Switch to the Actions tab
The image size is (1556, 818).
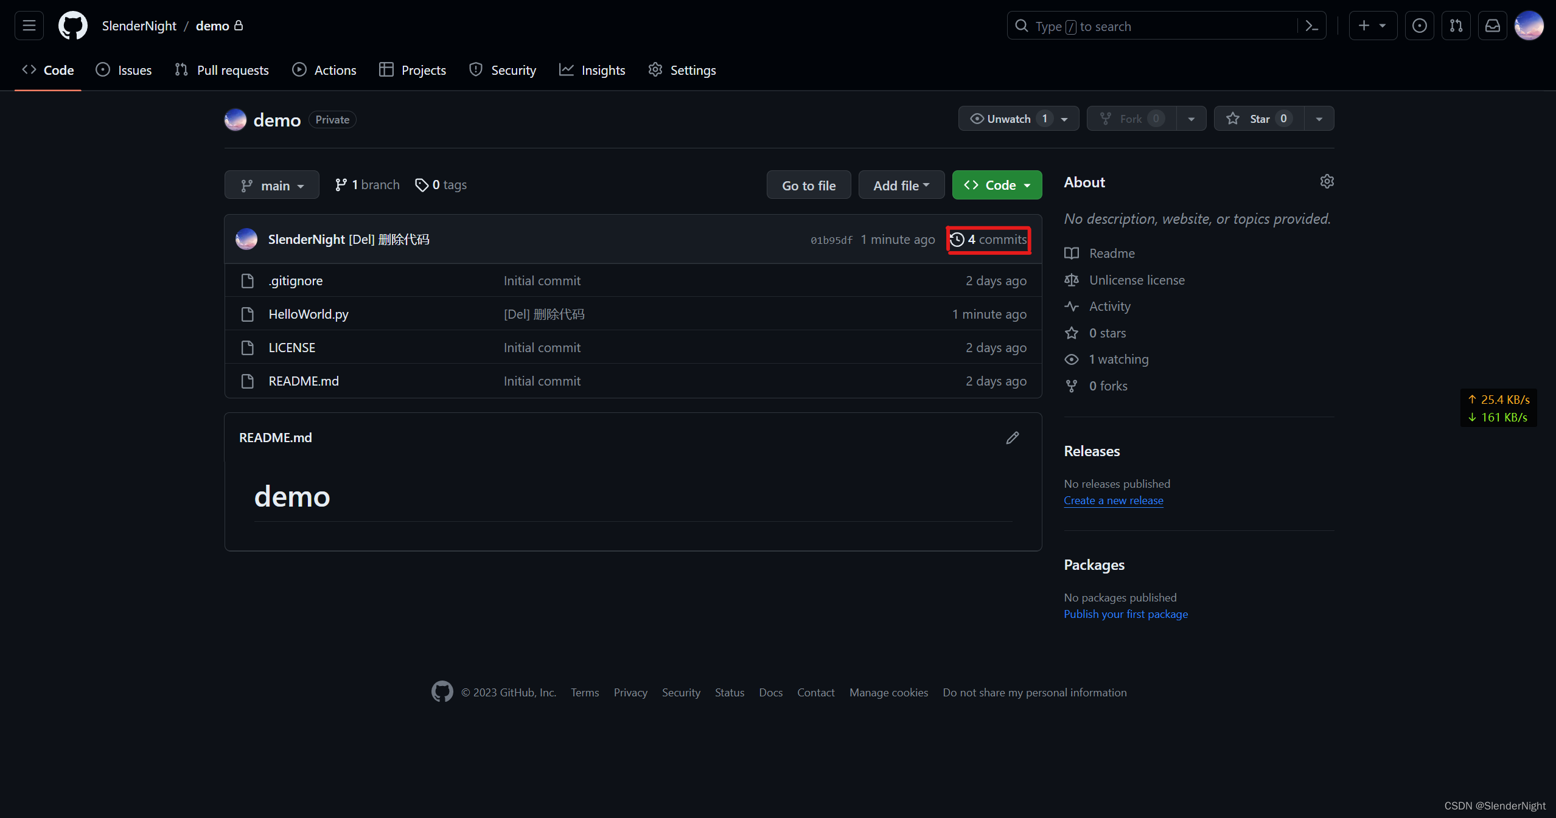(x=324, y=70)
